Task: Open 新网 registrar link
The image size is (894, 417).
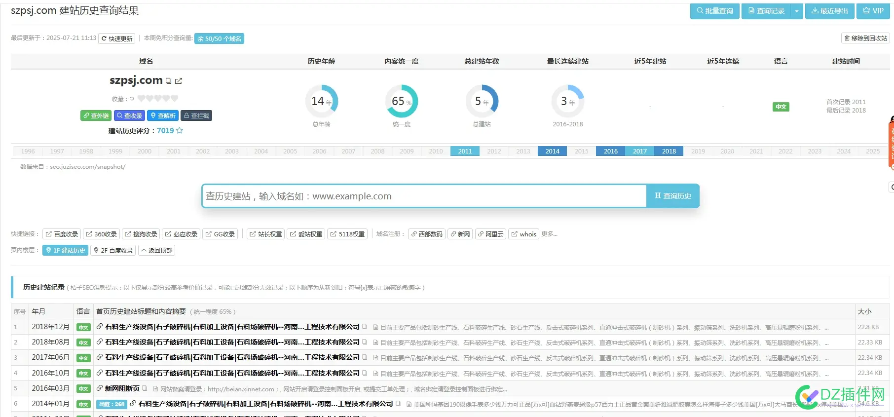Action: click(460, 234)
